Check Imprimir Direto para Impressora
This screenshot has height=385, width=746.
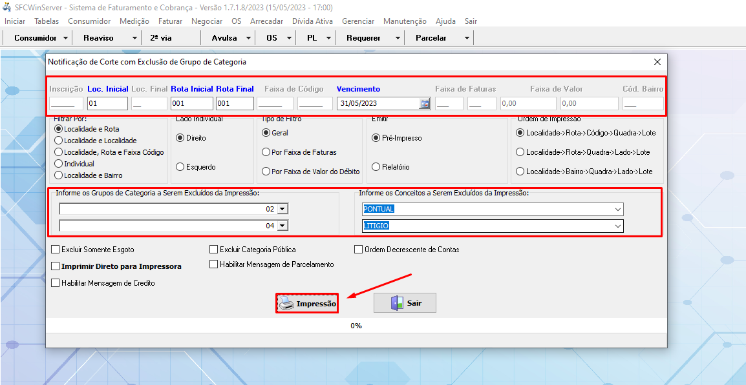pos(56,266)
